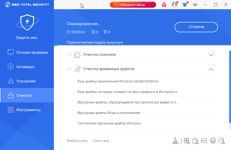Viewport: 231px width, 150px height.
Task: Click the scan timer clock icon
Action: coord(68,32)
